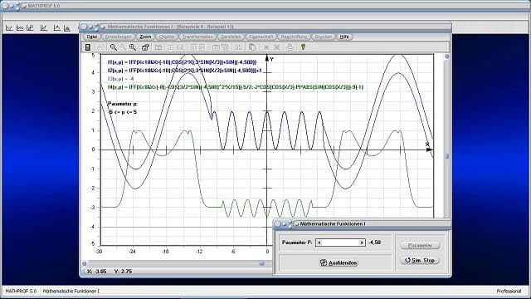Open the Transformation menu
Image resolution: width=531 pixels, height=299 pixels.
pos(197,37)
